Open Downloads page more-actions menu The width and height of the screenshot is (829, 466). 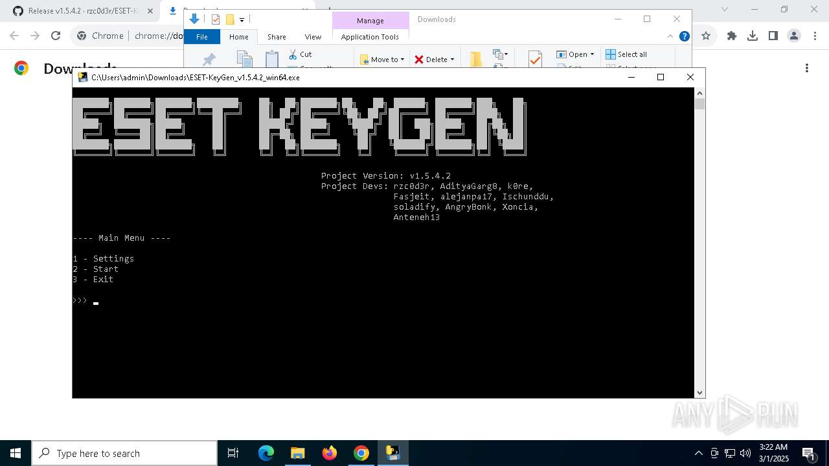click(807, 68)
